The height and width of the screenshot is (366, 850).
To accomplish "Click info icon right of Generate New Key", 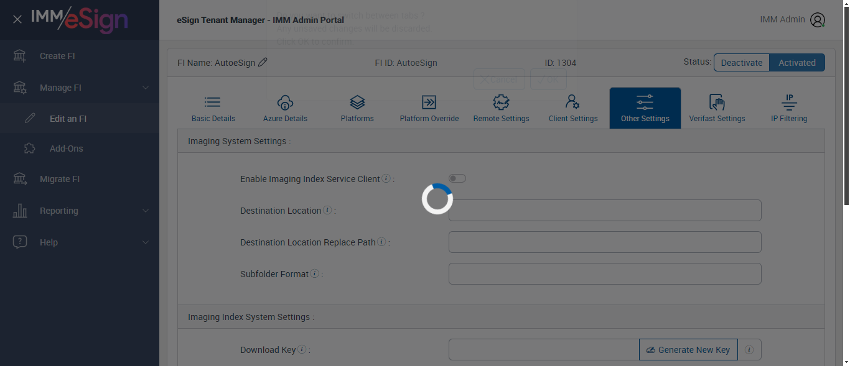I will [749, 350].
